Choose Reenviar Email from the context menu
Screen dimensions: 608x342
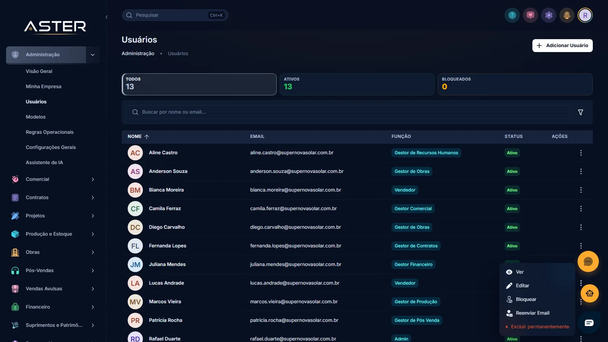tap(537, 313)
